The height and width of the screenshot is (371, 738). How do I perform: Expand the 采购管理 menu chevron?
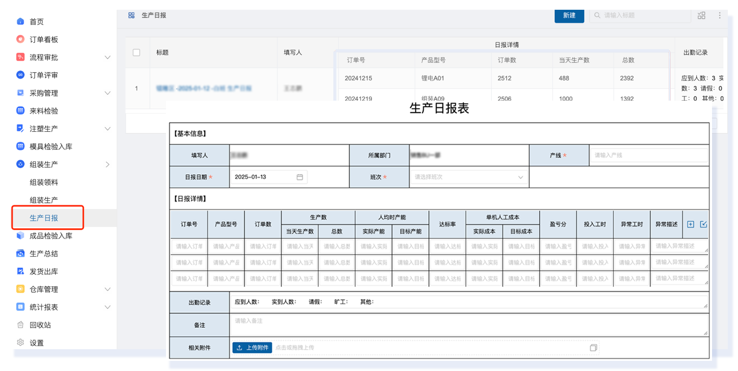(108, 93)
